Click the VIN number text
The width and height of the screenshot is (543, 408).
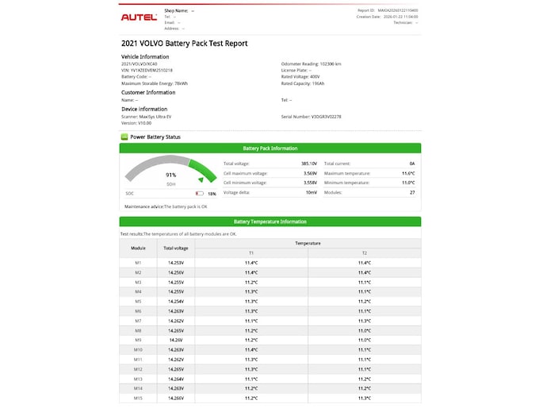pyautogui.click(x=147, y=70)
